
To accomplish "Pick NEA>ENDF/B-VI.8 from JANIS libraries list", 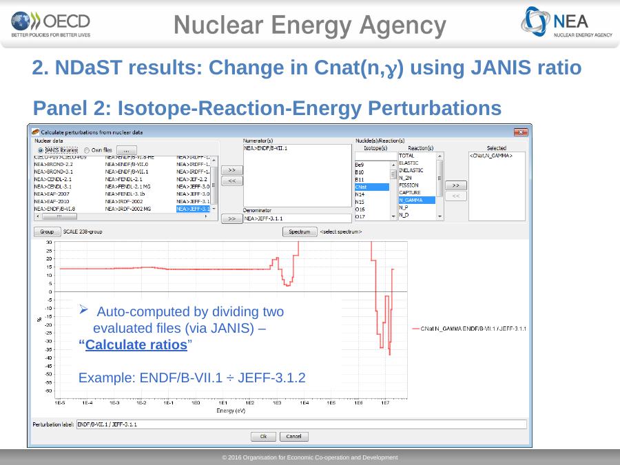I will [54, 208].
